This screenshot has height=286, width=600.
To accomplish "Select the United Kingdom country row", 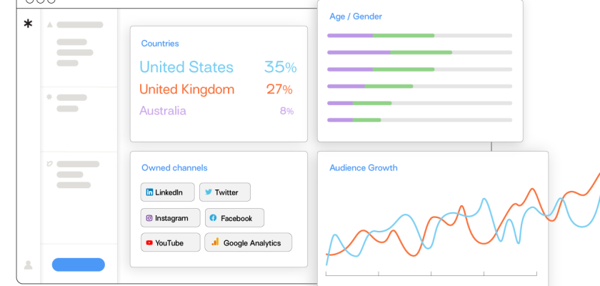I will [x=217, y=89].
